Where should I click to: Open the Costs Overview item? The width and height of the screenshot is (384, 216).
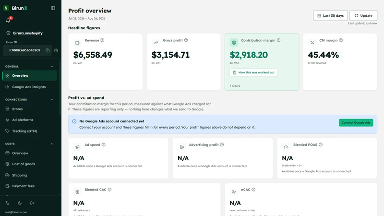29,153
